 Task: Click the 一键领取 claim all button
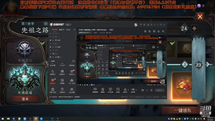click(x=183, y=110)
